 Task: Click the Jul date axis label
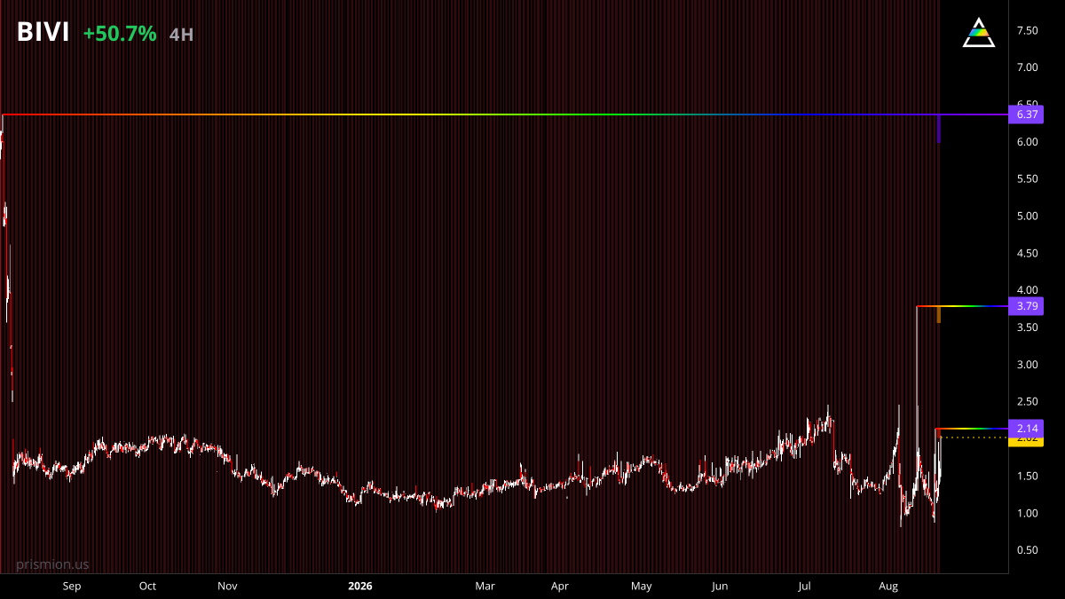point(804,586)
